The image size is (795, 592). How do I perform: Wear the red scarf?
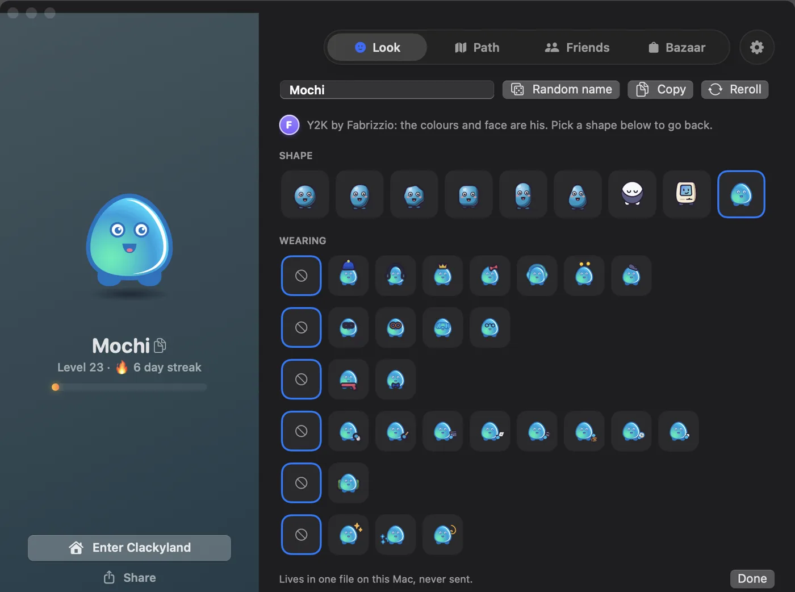[349, 379]
